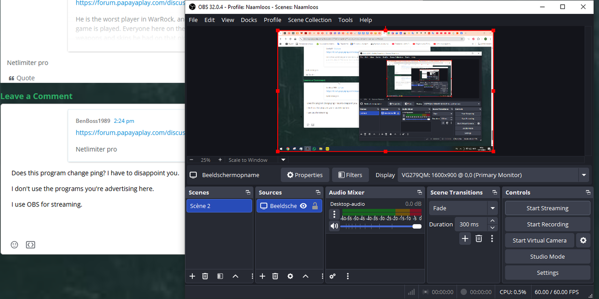Move source up with Sources arrow icon

point(306,276)
